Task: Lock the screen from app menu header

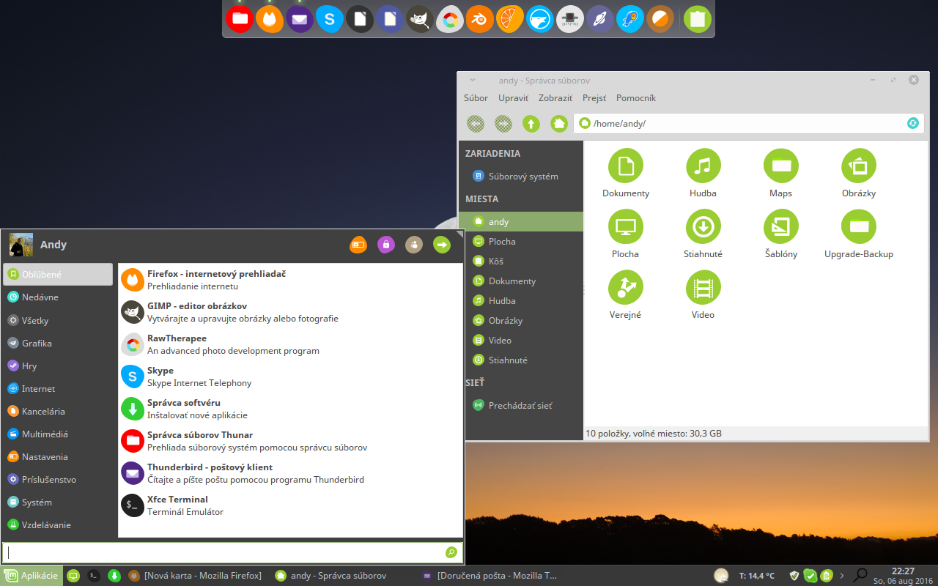Action: click(386, 245)
